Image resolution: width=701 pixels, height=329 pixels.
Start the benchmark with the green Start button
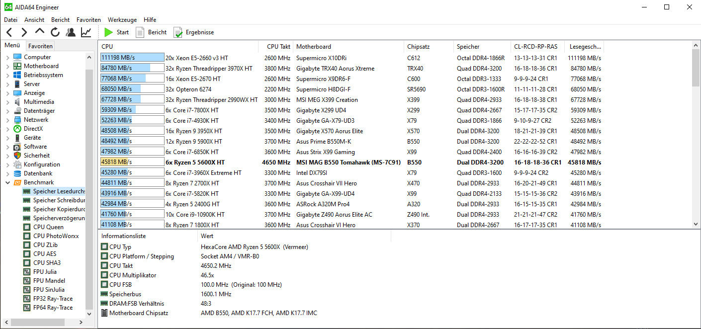click(117, 32)
